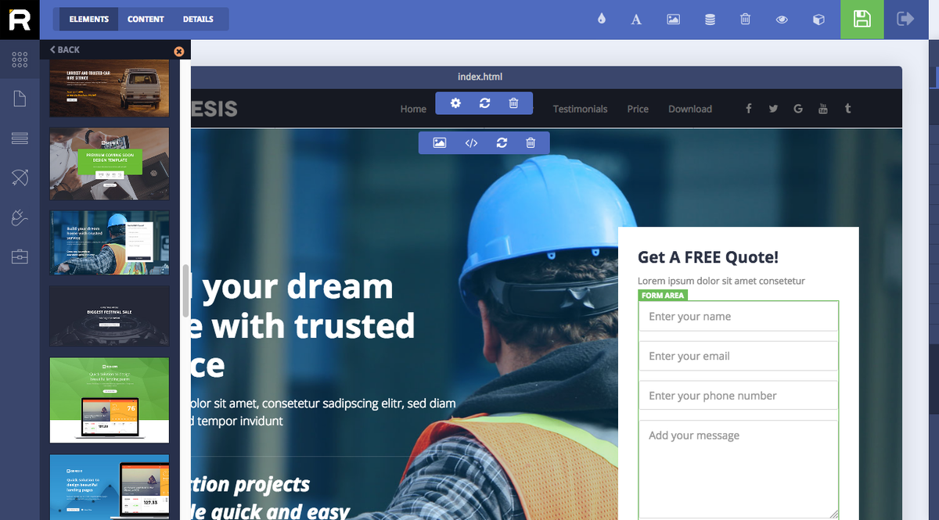The height and width of the screenshot is (520, 939).
Task: Open the typography font icon
Action: [636, 20]
